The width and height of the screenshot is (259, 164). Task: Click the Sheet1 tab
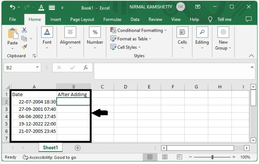[50, 147]
